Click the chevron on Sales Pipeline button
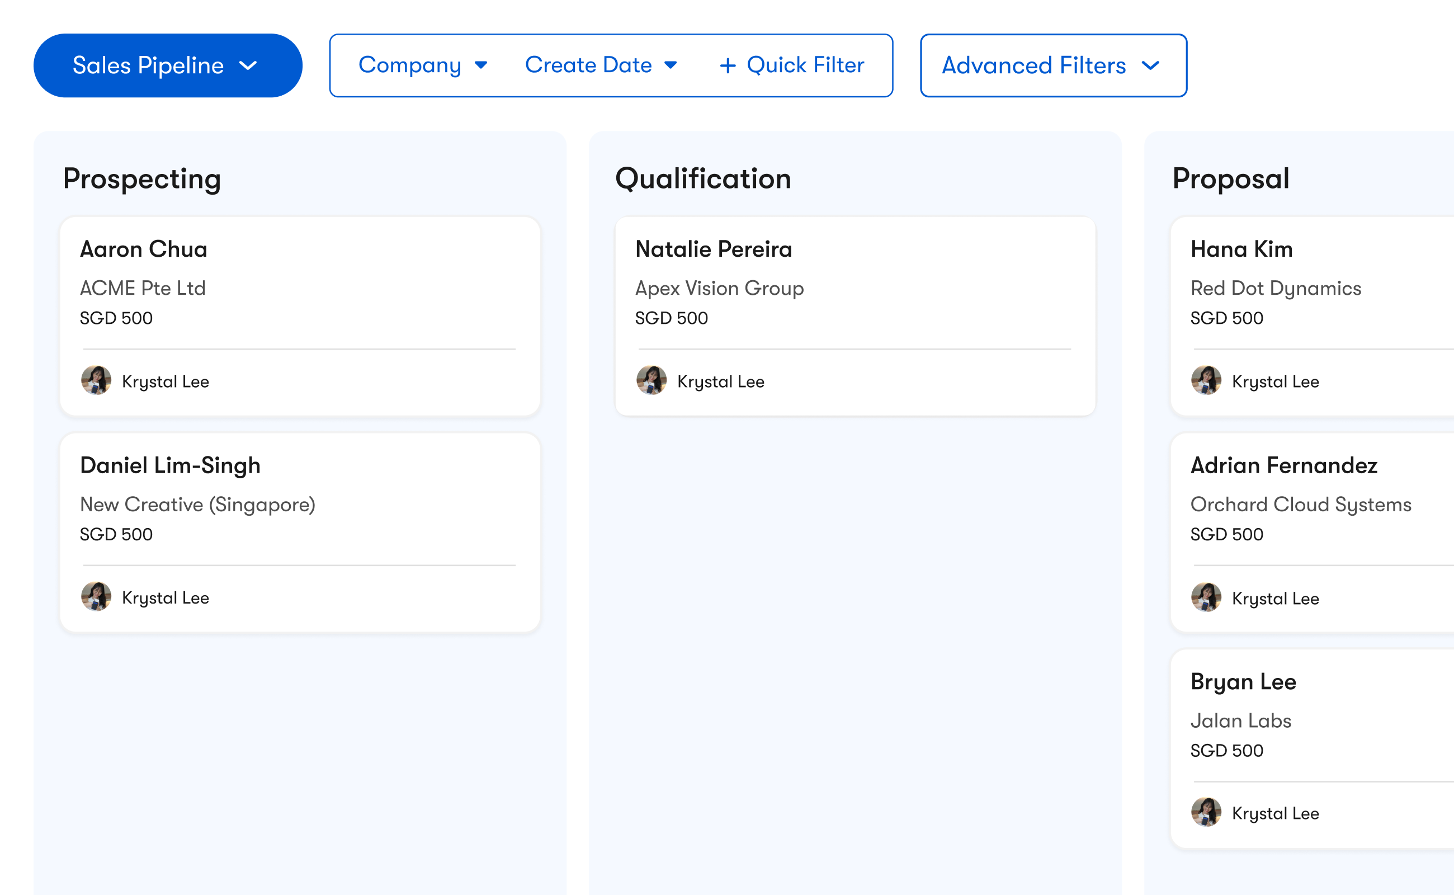Viewport: 1454px width, 895px height. tap(248, 65)
